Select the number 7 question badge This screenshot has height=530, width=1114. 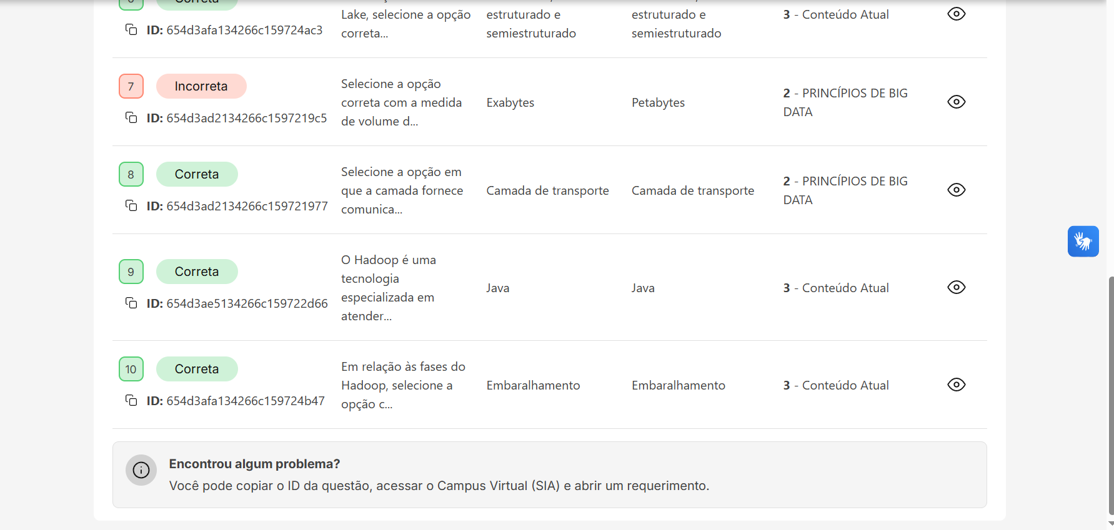tap(131, 86)
